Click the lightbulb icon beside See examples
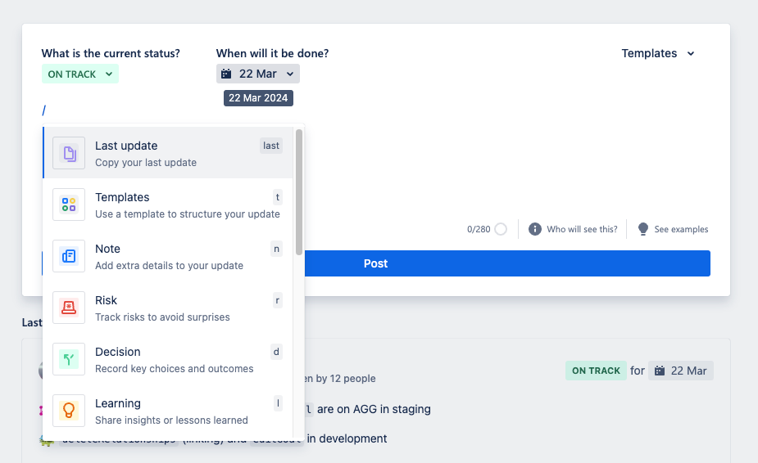 point(643,229)
